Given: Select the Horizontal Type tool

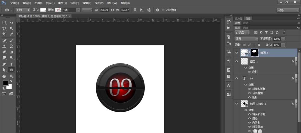Looking at the screenshot, I should tap(11, 64).
